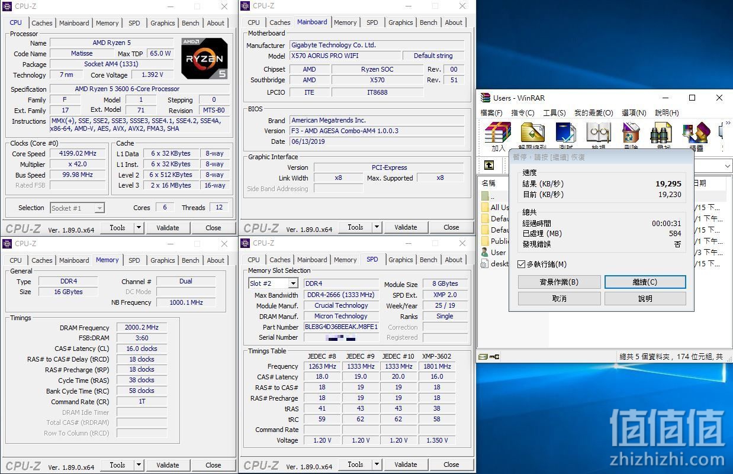Open the WinRAR 檔案(F) menu
The height and width of the screenshot is (474, 733).
[x=491, y=112]
